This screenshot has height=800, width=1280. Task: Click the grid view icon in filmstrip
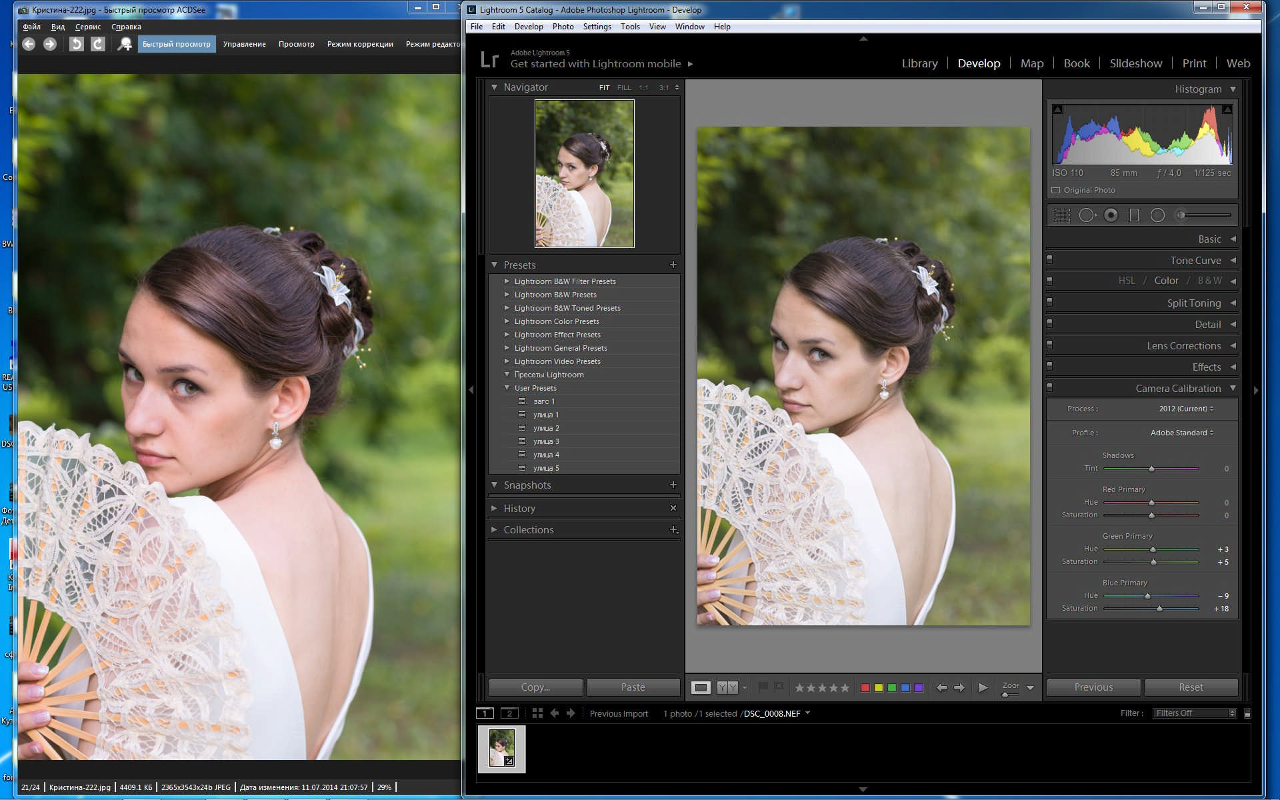[537, 713]
